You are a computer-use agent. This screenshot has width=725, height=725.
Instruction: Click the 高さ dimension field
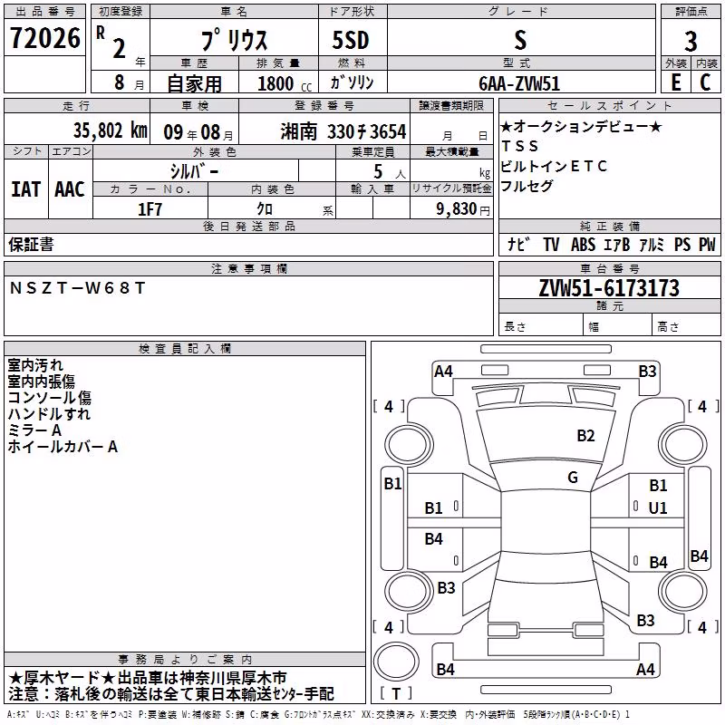(x=687, y=324)
